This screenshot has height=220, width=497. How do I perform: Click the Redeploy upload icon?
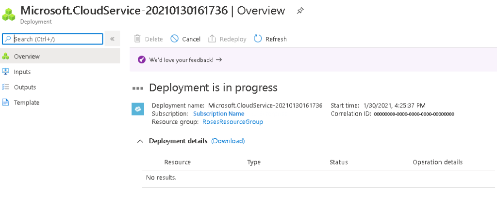[x=212, y=39]
